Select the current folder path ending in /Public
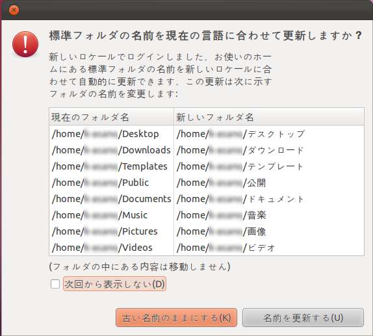373x336 pixels. (100, 183)
